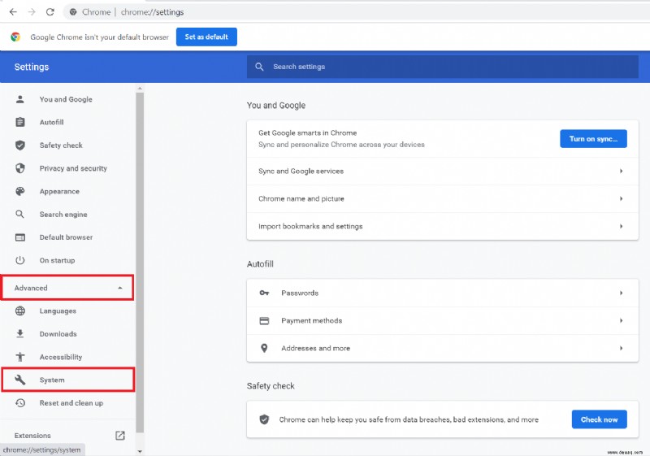The width and height of the screenshot is (650, 456).
Task: Open Reset and clean up
Action: [x=71, y=403]
